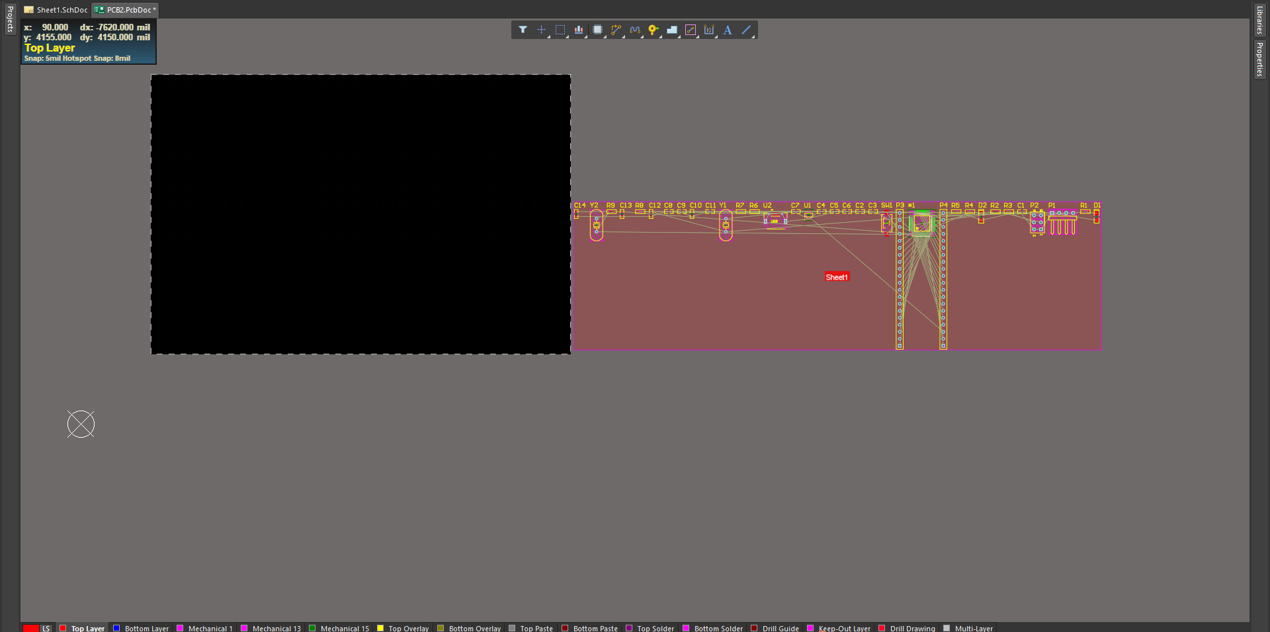Select the interactive length tuning tool
The width and height of the screenshot is (1270, 632).
pyautogui.click(x=635, y=30)
